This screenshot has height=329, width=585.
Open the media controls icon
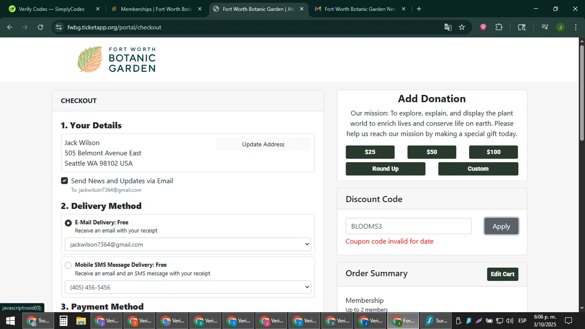point(545,27)
